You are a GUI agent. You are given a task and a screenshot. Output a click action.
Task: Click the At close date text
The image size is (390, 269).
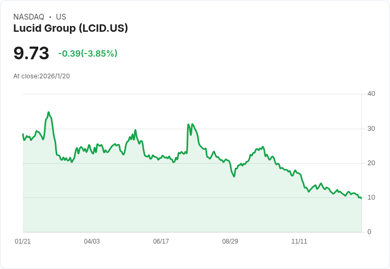(x=41, y=76)
